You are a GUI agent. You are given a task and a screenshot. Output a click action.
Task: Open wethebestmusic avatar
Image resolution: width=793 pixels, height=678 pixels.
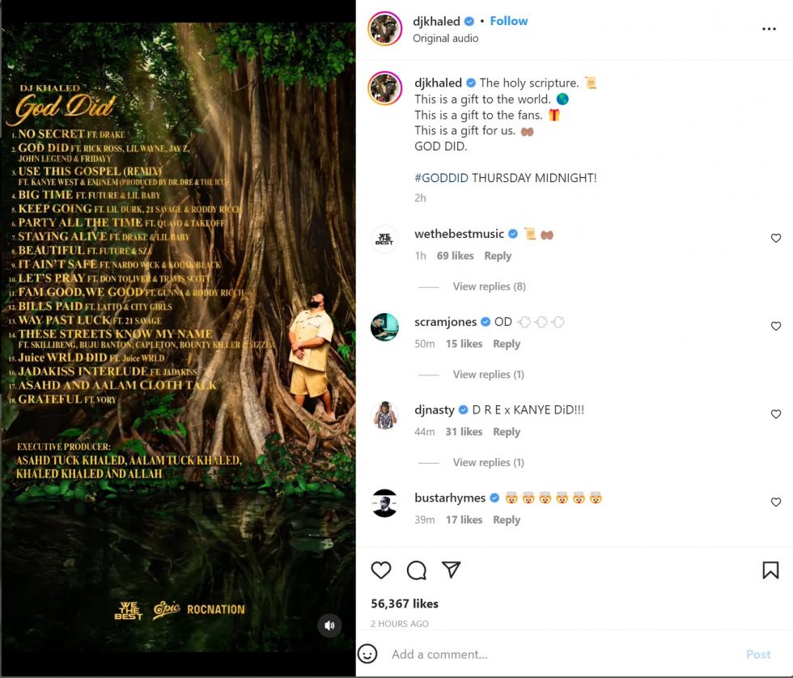(x=384, y=239)
